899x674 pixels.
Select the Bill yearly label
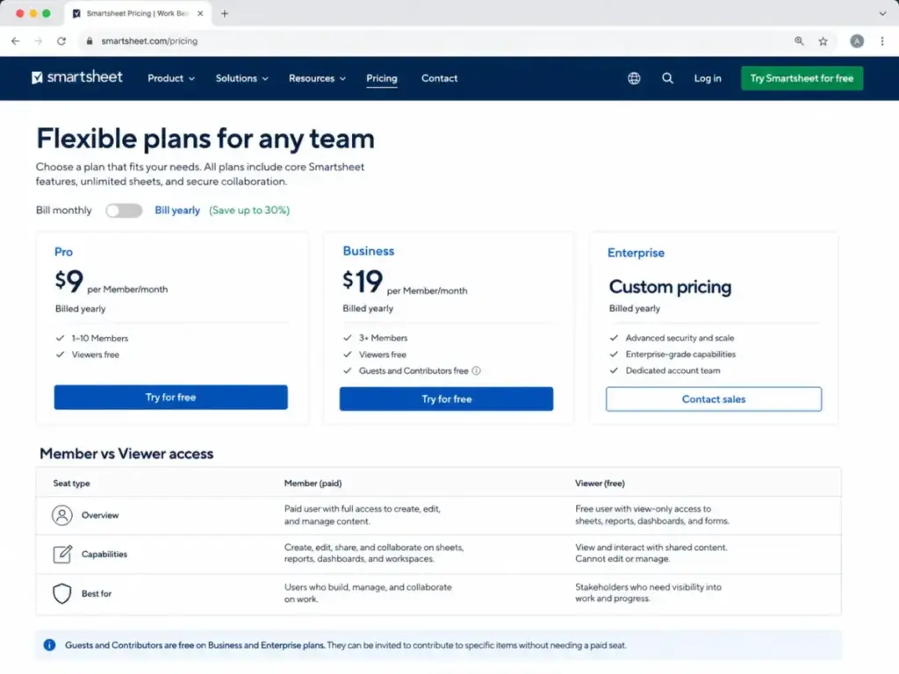coord(177,211)
